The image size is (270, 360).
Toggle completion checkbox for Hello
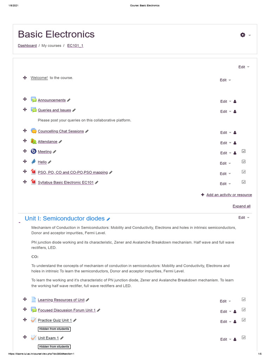(x=244, y=162)
